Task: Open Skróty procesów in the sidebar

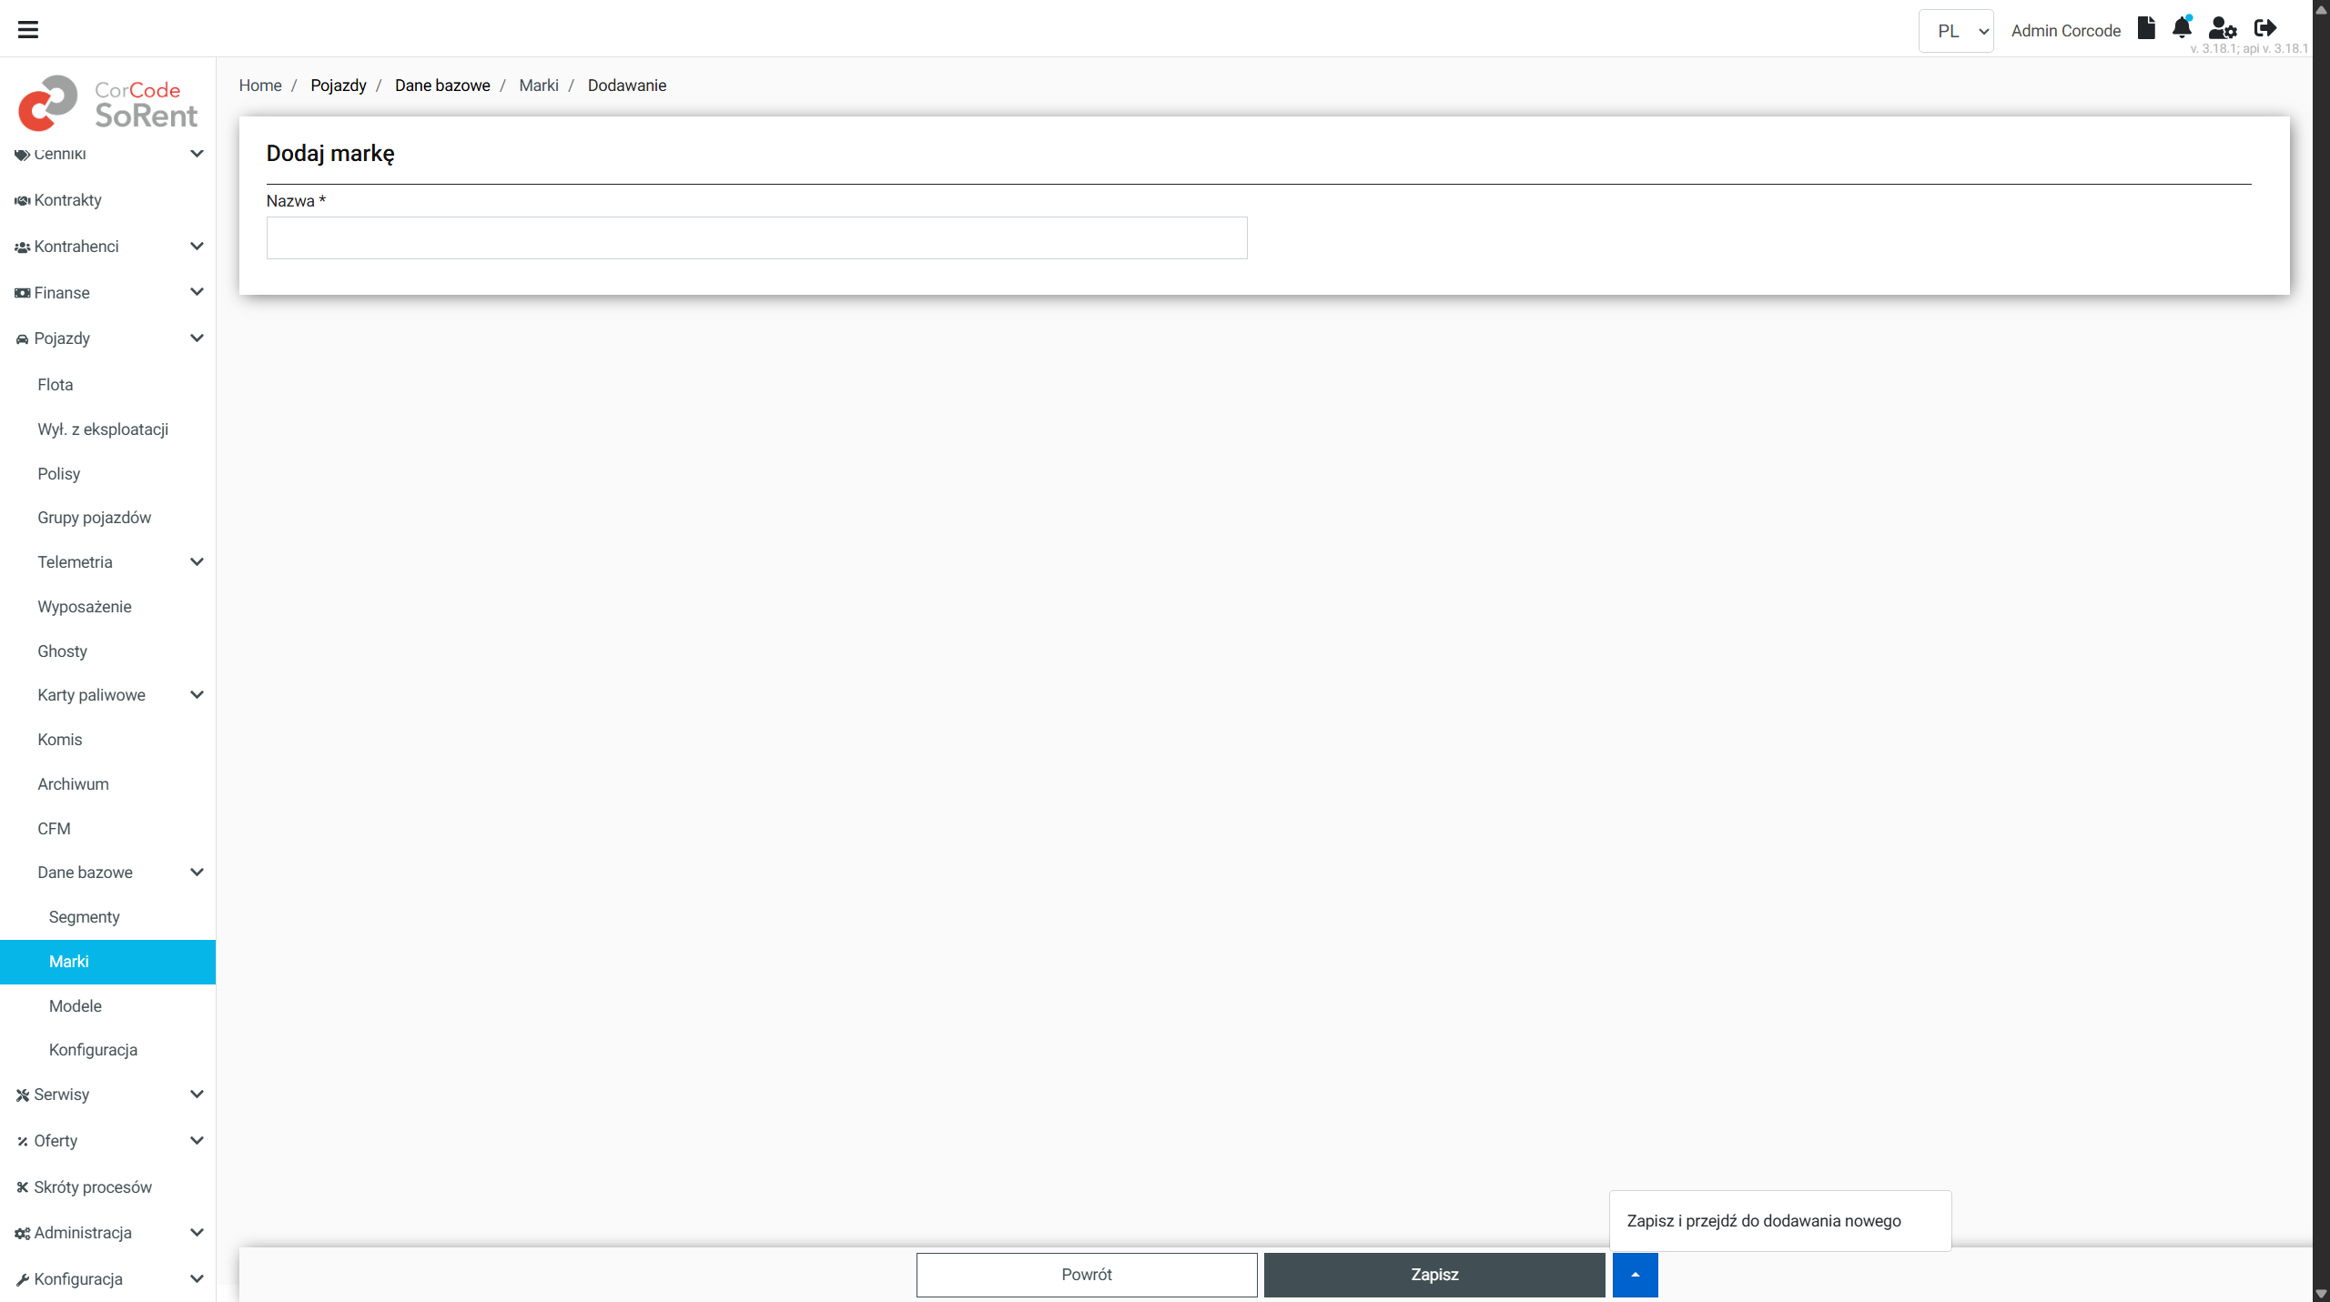Action: click(x=92, y=1186)
